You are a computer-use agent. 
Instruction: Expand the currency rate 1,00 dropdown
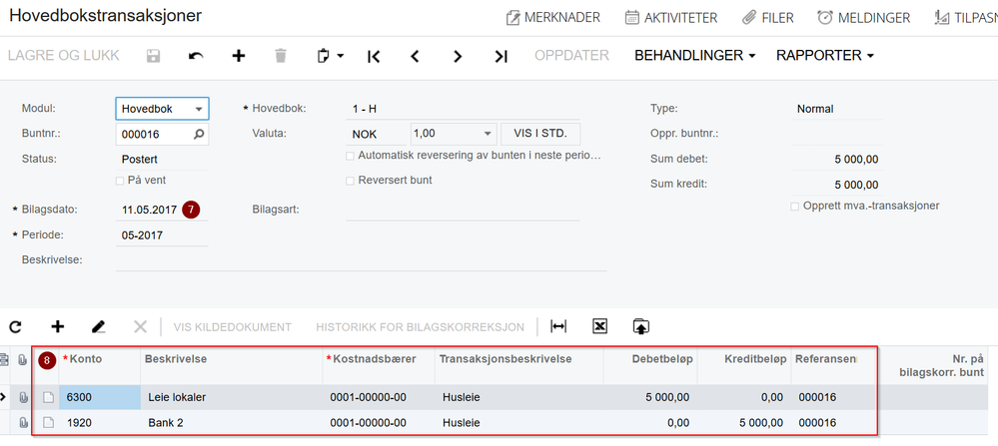point(488,134)
